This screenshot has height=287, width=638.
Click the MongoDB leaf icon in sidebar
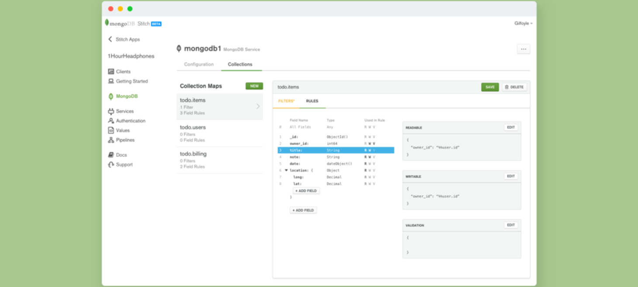[111, 96]
